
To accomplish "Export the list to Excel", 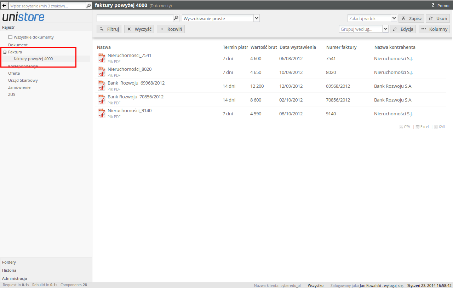I will tap(422, 127).
